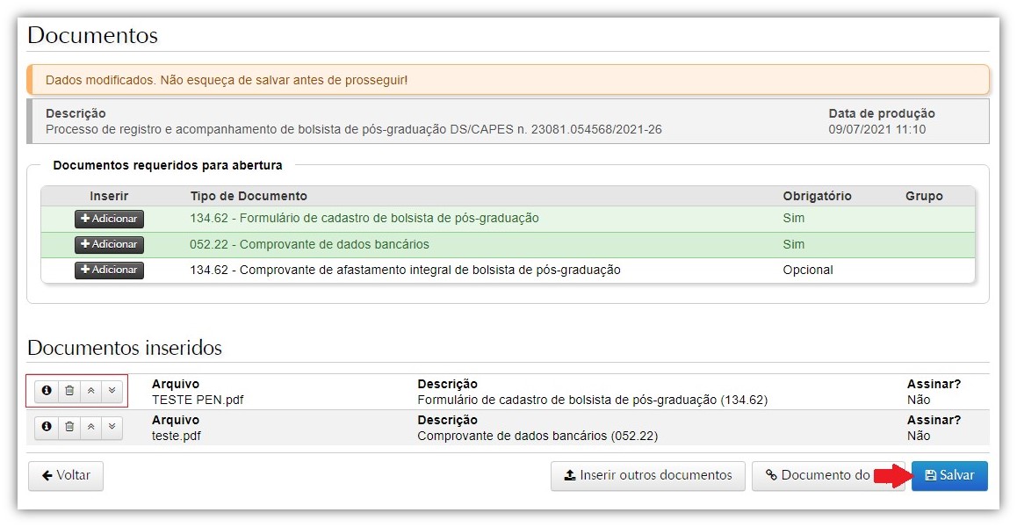Move teste.pdf up with arrow icon

point(90,427)
